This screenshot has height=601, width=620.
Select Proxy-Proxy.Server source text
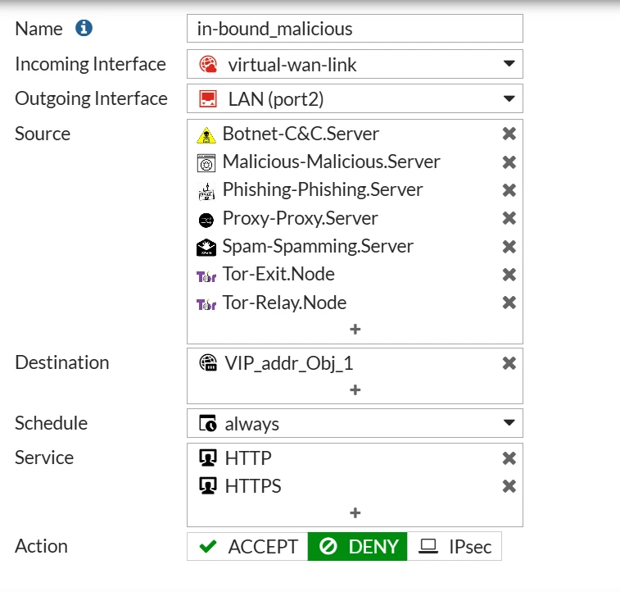click(300, 219)
